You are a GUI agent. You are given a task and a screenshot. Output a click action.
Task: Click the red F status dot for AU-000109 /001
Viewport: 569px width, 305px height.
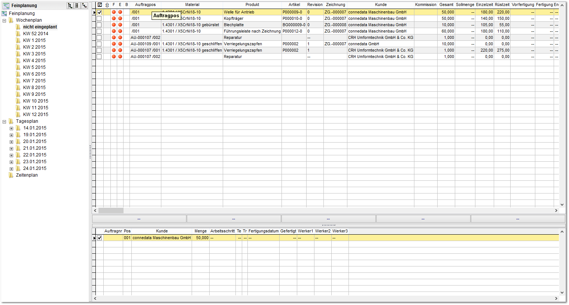tap(114, 44)
